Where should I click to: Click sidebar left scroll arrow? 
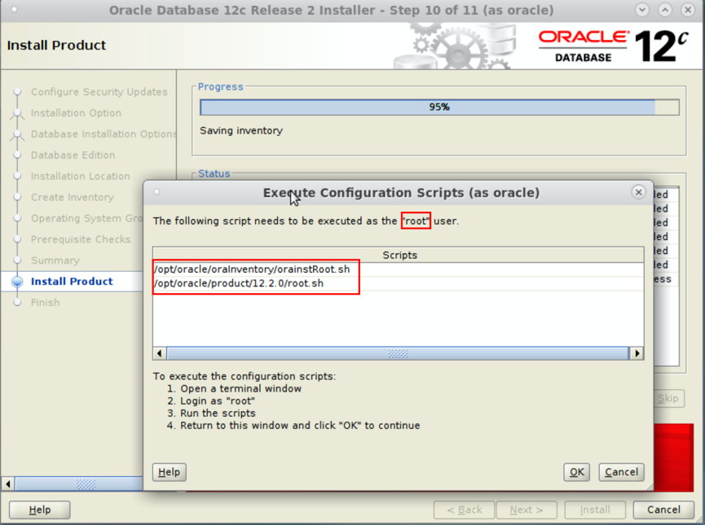point(7,483)
